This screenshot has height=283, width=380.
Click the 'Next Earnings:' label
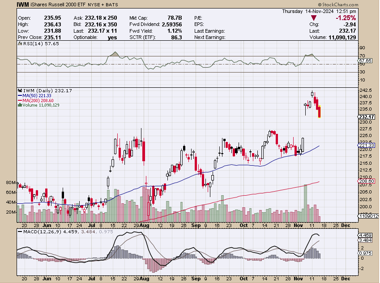[210, 37]
